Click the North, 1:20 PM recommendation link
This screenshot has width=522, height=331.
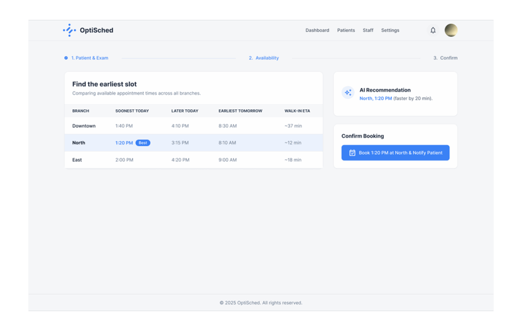pos(376,98)
